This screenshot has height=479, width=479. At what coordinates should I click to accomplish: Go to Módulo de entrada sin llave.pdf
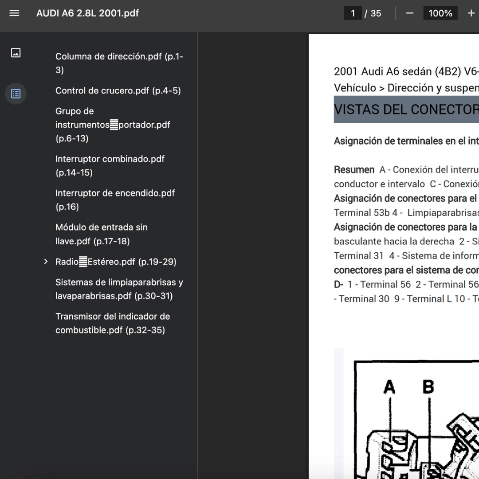point(102,234)
